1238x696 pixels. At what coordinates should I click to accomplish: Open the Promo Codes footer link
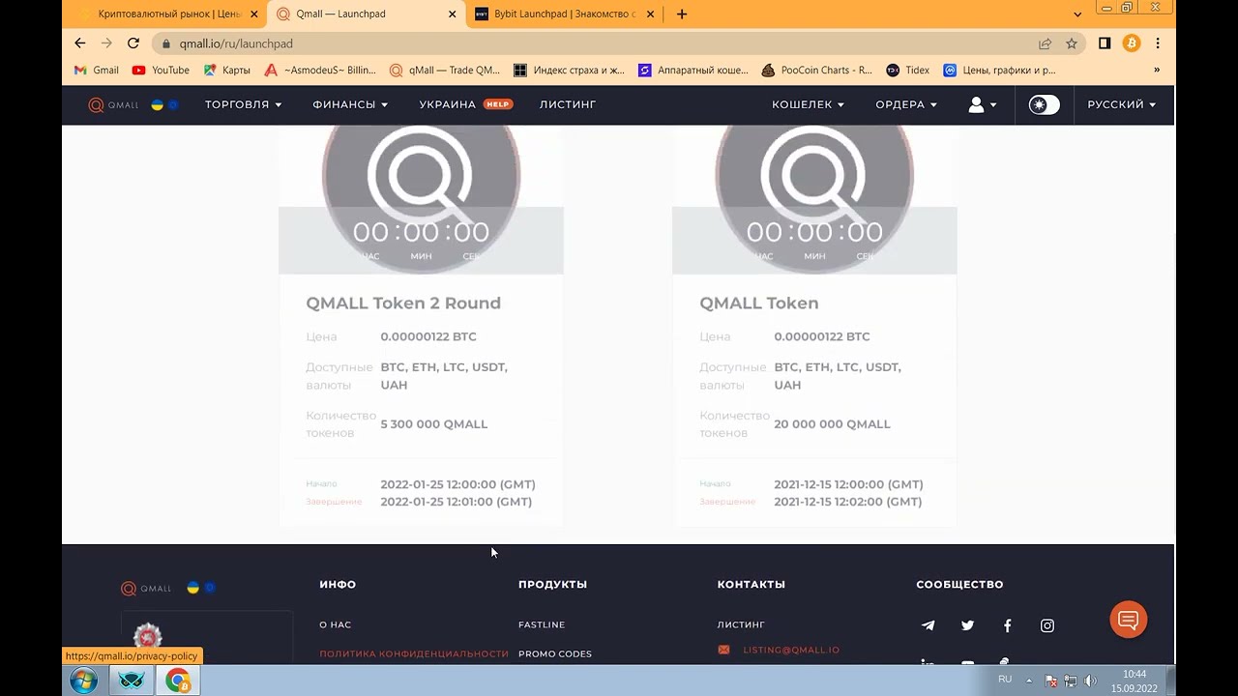(x=555, y=654)
